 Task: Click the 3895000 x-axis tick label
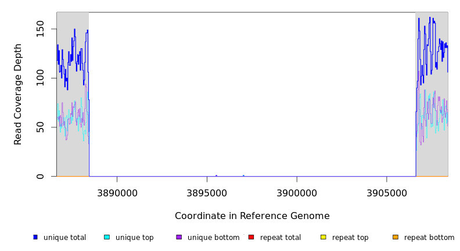[207, 193]
